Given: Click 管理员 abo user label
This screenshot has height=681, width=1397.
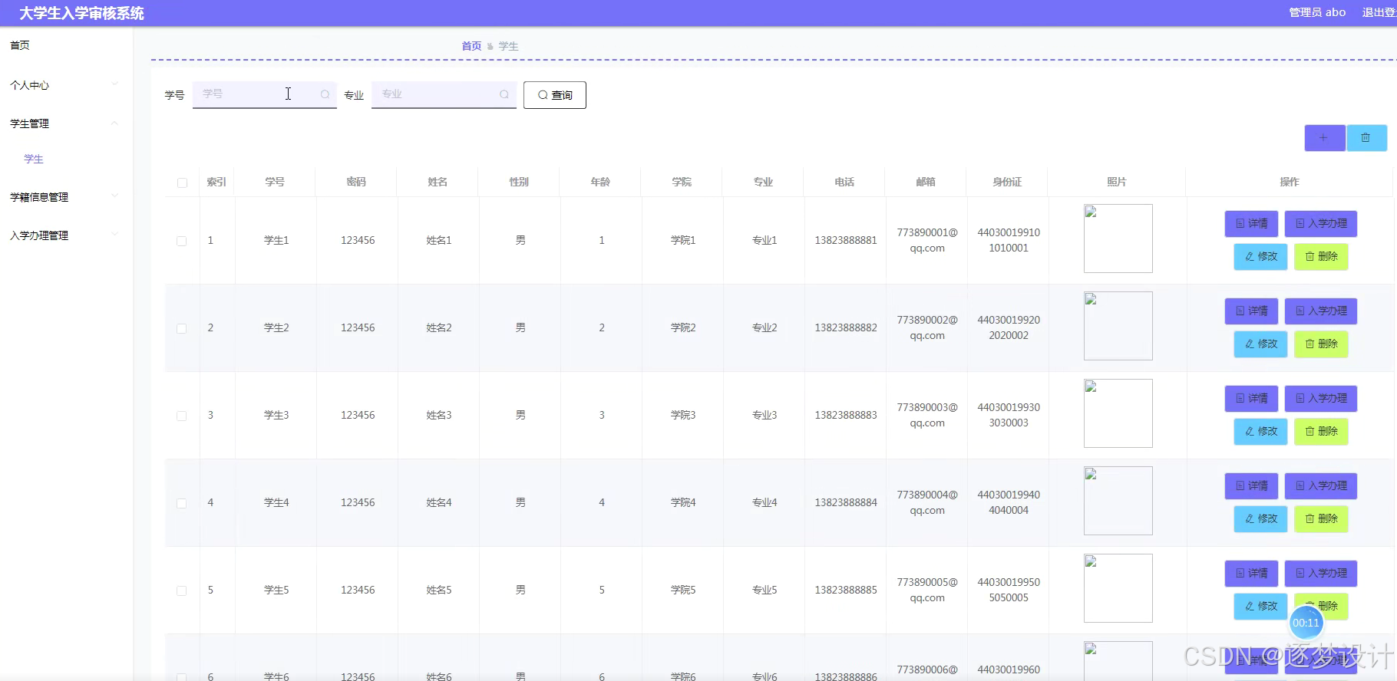Looking at the screenshot, I should tap(1317, 12).
